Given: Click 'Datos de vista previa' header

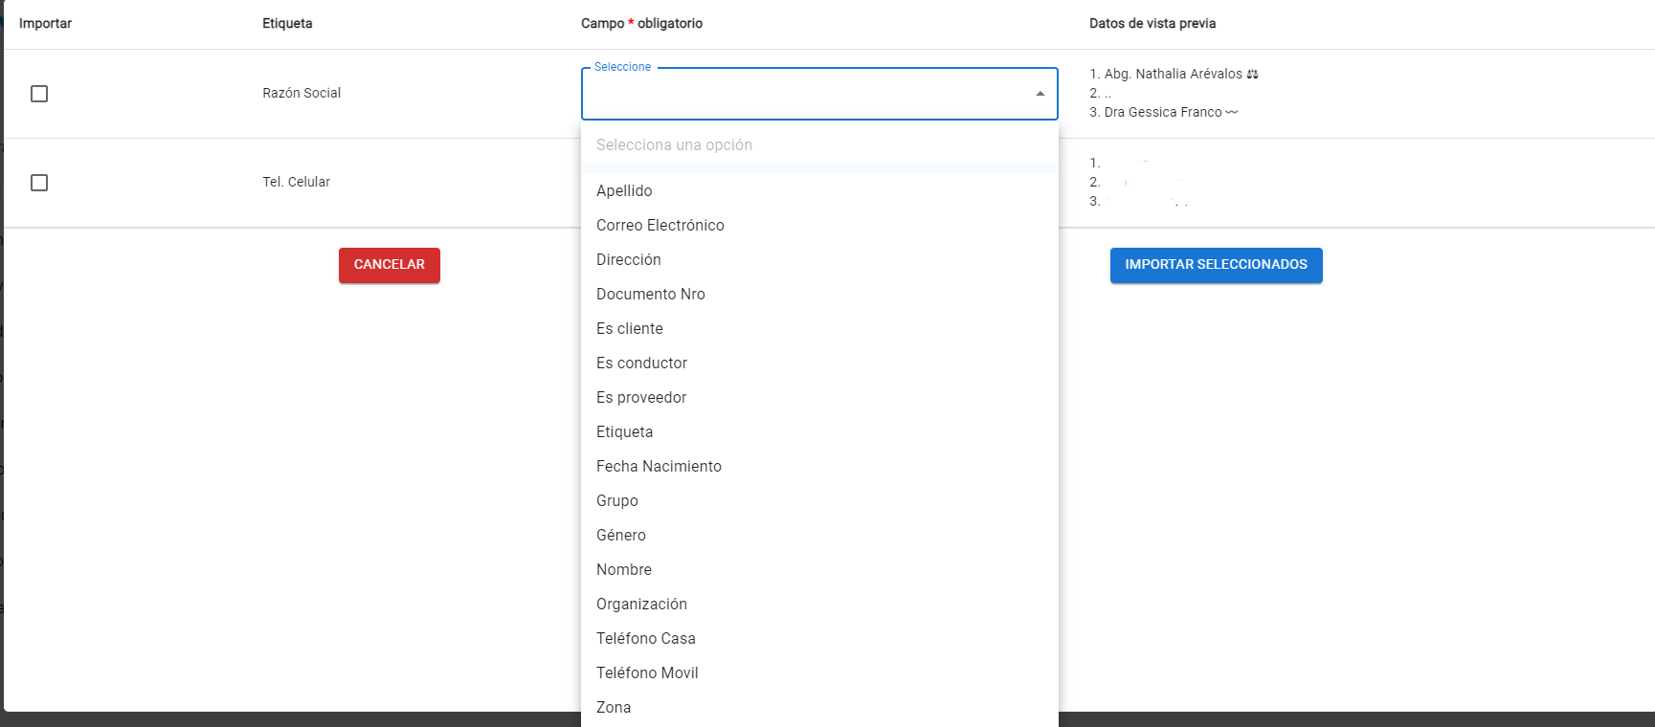Looking at the screenshot, I should click(x=1152, y=24).
